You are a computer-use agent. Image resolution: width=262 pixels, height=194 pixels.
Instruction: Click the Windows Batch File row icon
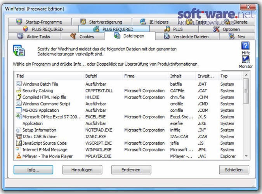point(19,84)
